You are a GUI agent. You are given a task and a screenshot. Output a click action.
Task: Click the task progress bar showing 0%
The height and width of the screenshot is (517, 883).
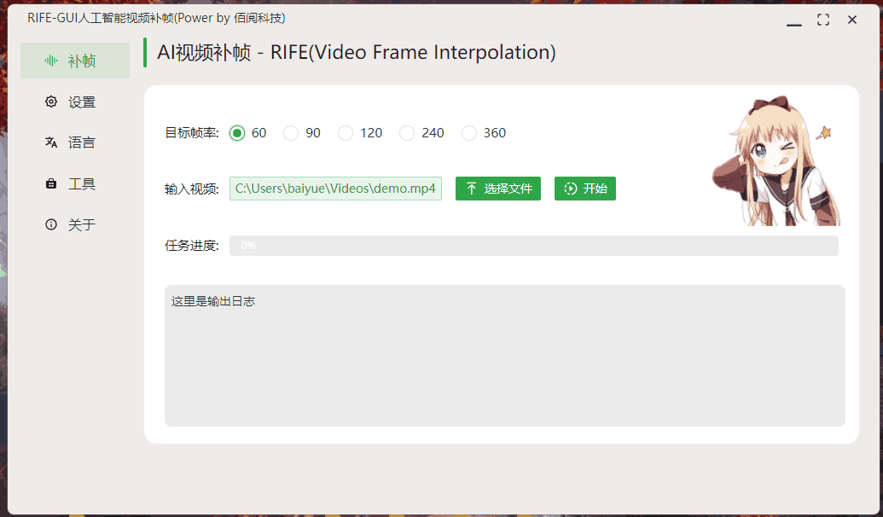point(537,245)
